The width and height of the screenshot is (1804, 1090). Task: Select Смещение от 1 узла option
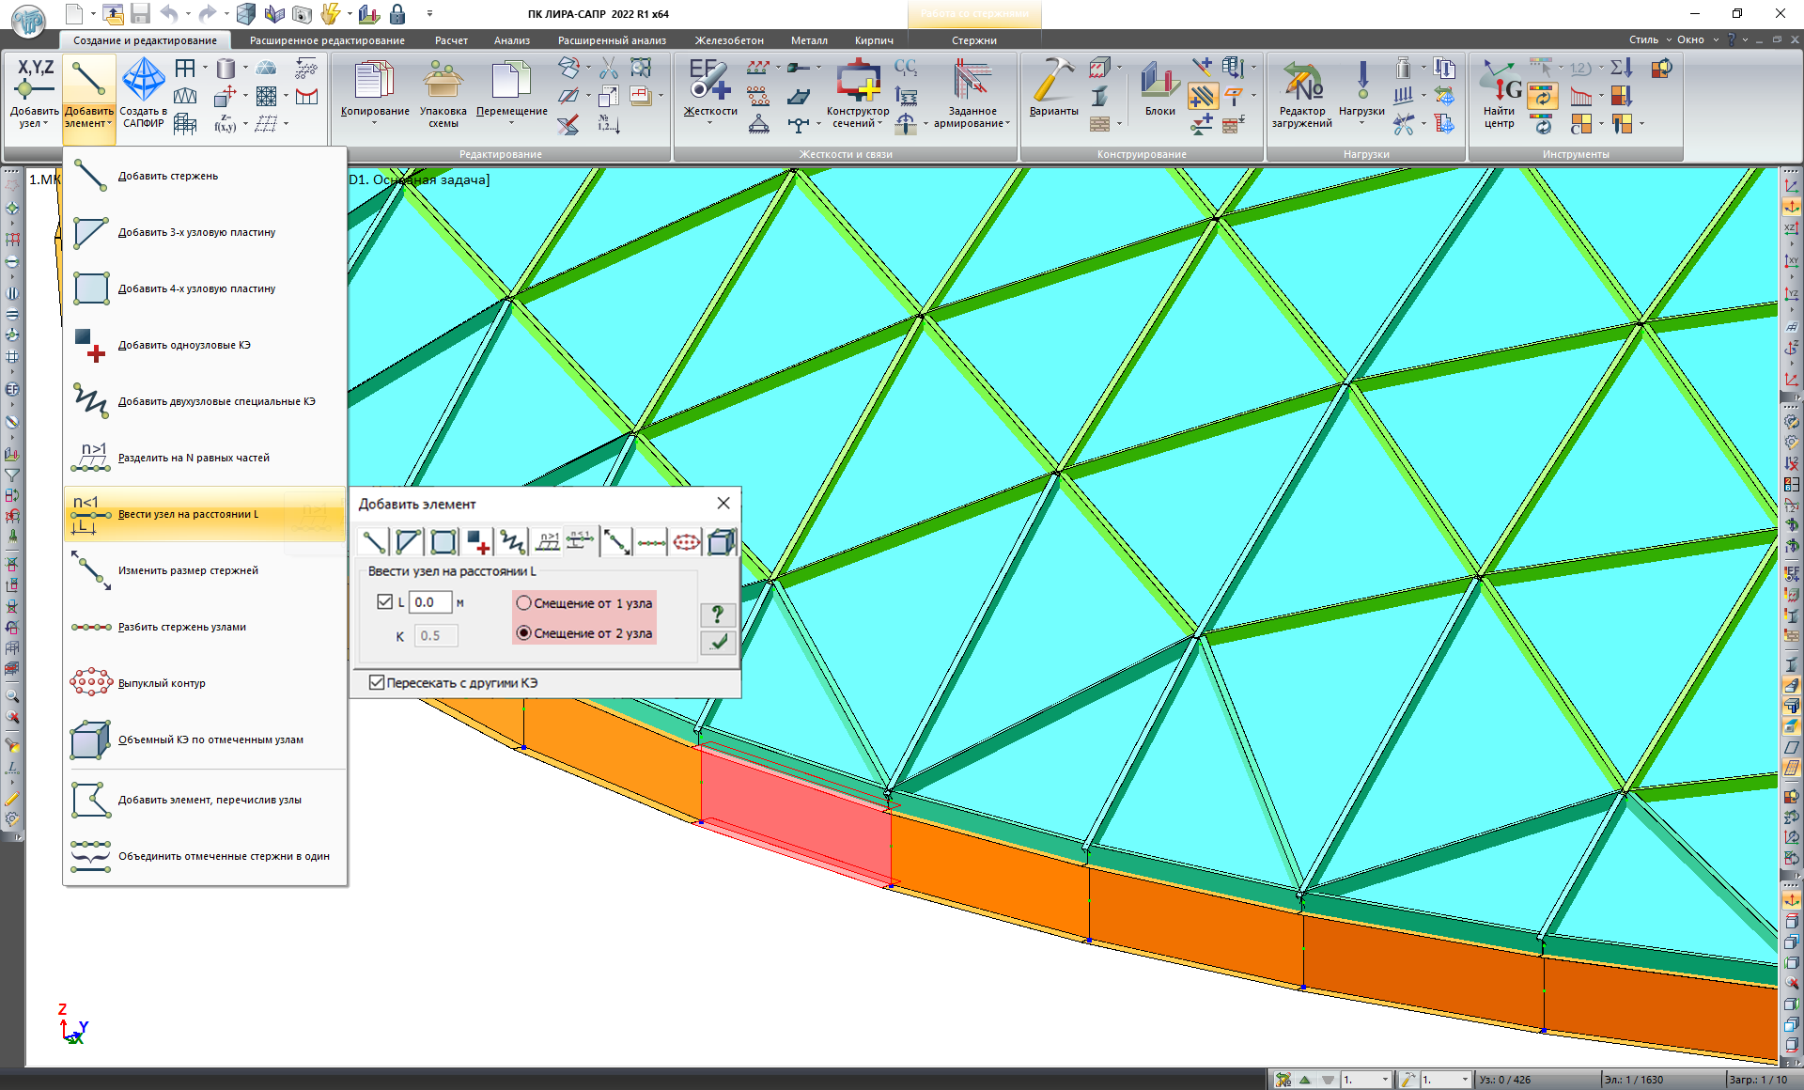pyautogui.click(x=524, y=603)
